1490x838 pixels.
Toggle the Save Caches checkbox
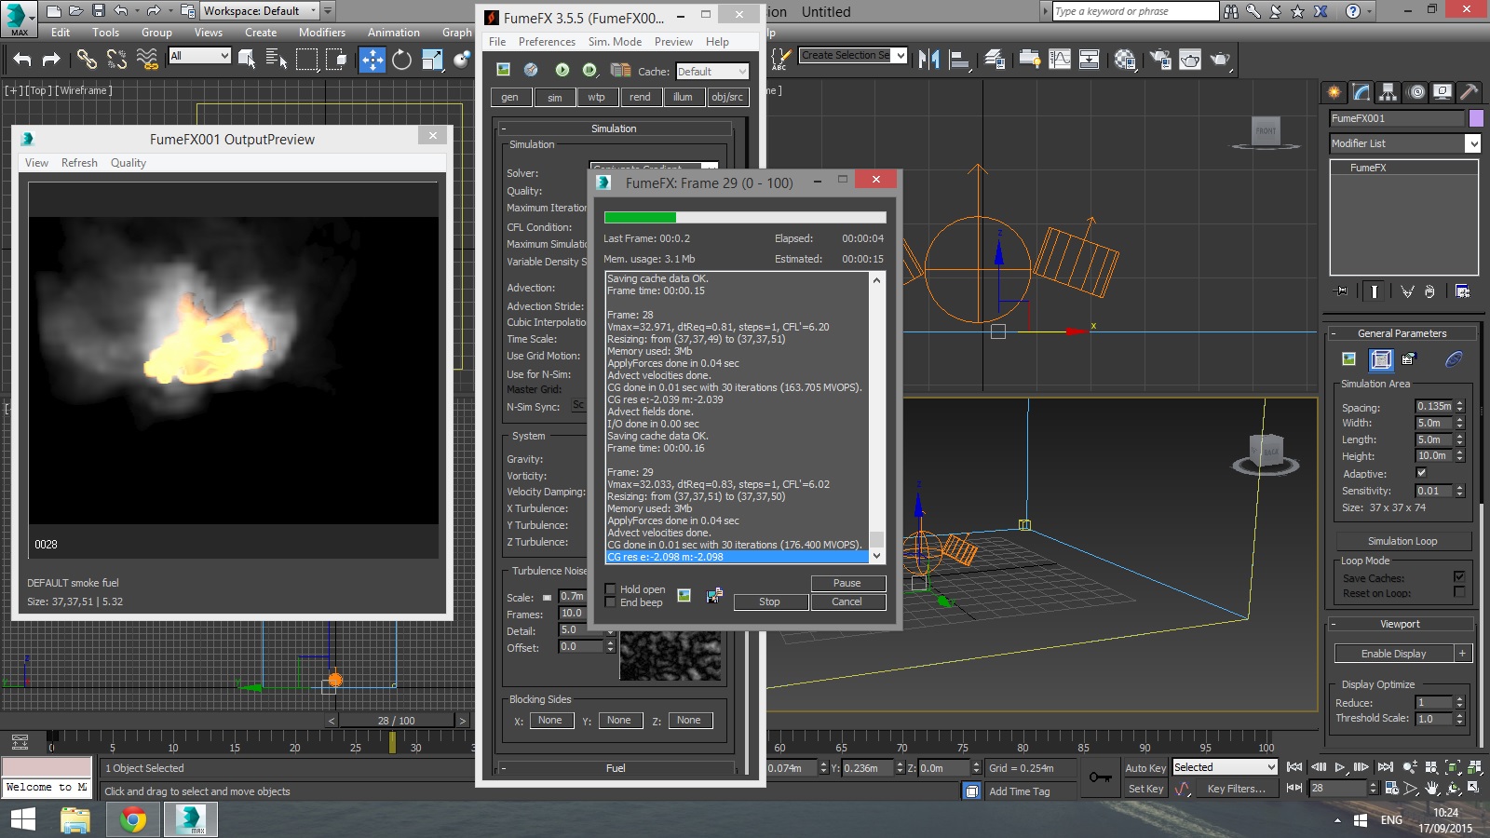(1459, 577)
